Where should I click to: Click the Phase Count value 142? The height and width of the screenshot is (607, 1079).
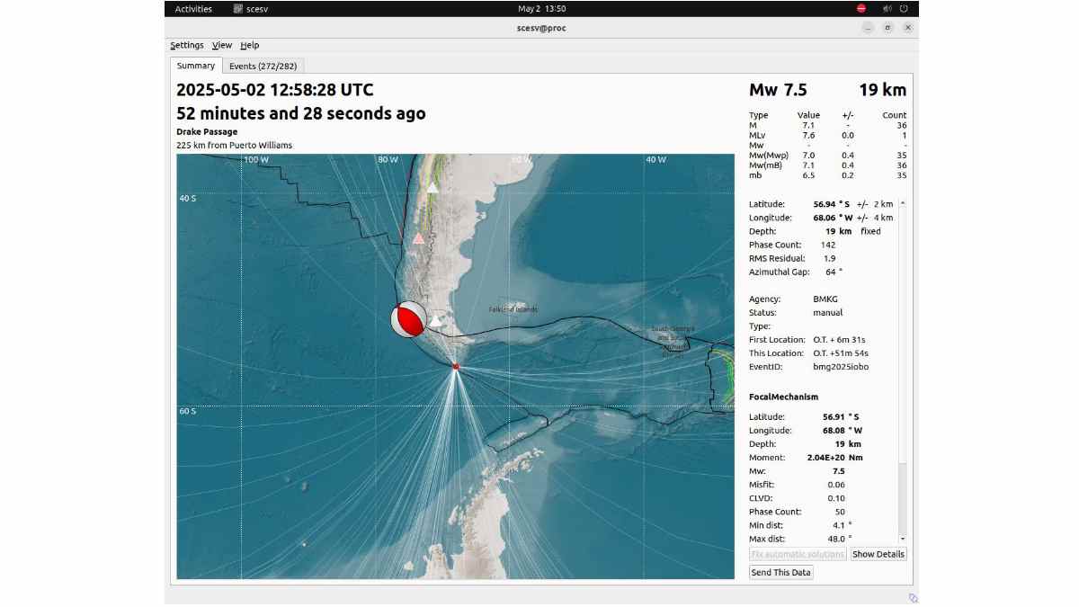828,245
